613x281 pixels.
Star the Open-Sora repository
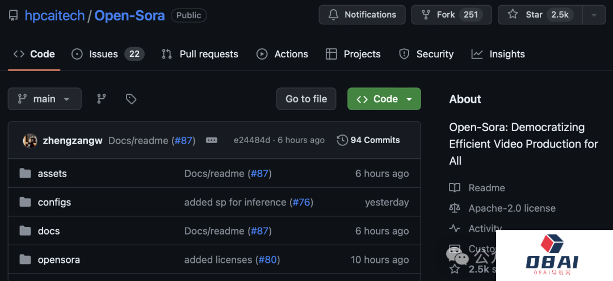tap(540, 15)
